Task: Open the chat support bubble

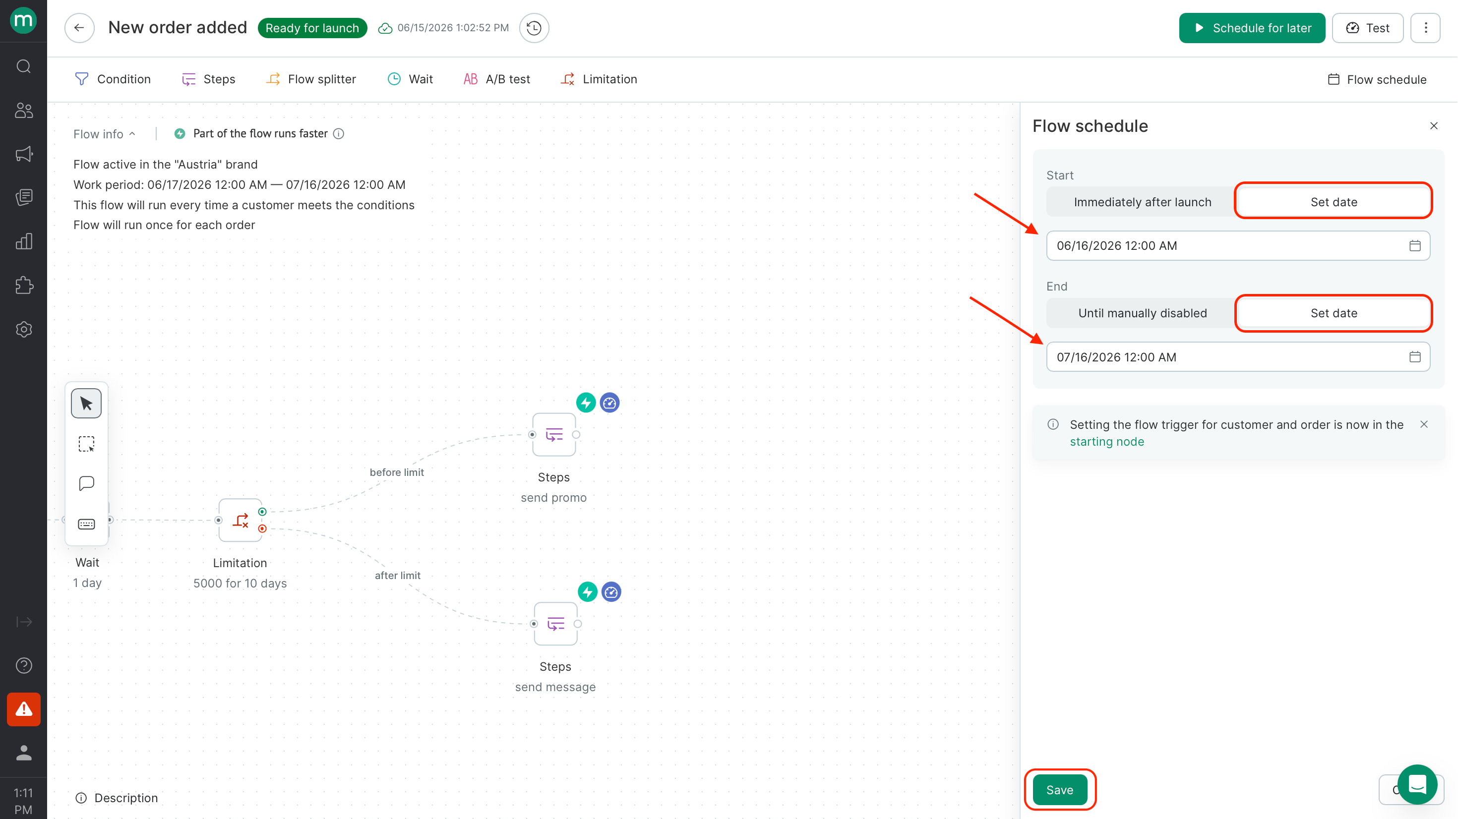Action: [1417, 784]
